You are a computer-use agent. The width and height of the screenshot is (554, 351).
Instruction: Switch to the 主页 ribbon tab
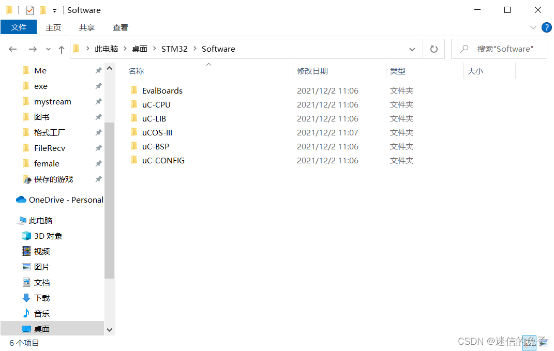coord(53,27)
